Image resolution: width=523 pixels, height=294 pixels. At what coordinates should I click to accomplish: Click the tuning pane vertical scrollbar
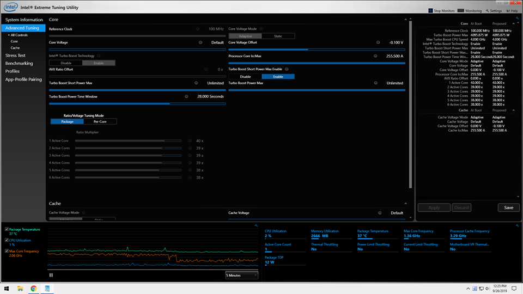pos(411,105)
